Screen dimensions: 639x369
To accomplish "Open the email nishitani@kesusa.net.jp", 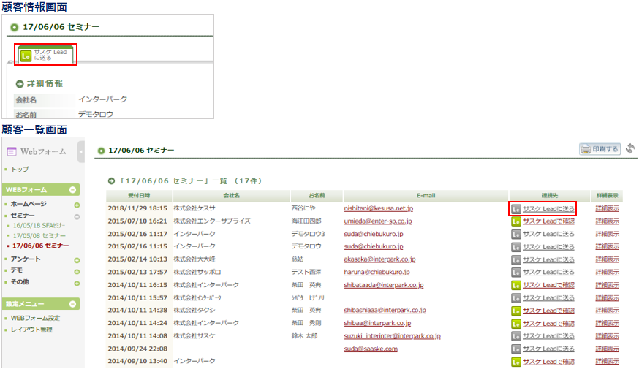I will coord(378,208).
